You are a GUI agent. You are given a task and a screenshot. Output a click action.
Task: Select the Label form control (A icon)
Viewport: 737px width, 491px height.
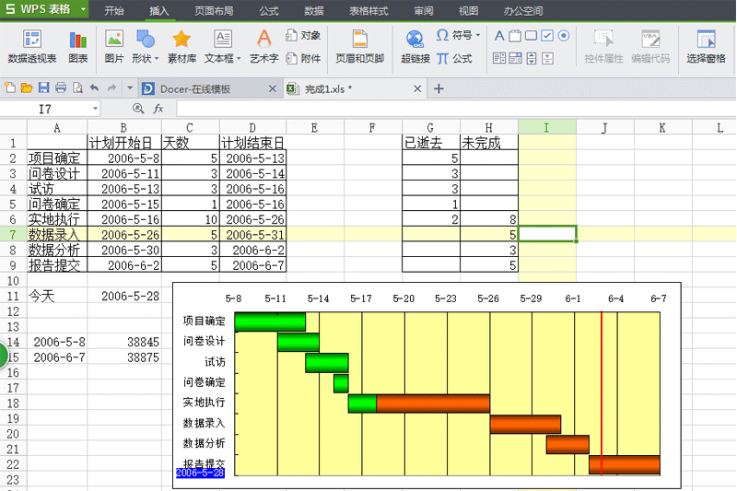click(x=499, y=36)
